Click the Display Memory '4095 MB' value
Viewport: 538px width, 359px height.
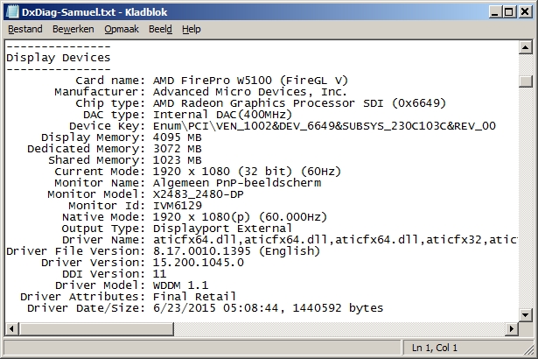177,137
